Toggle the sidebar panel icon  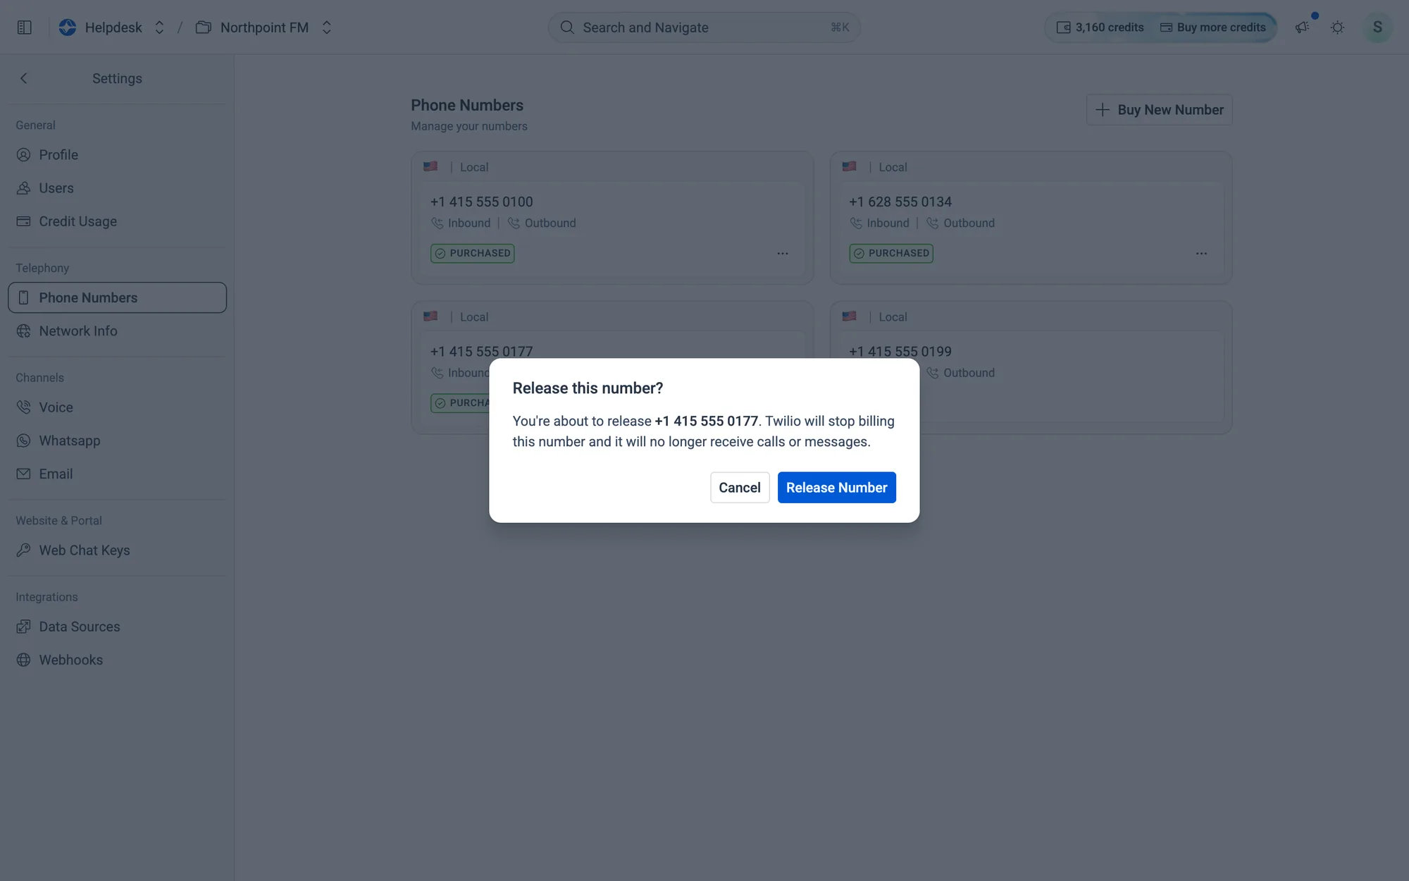pos(25,27)
